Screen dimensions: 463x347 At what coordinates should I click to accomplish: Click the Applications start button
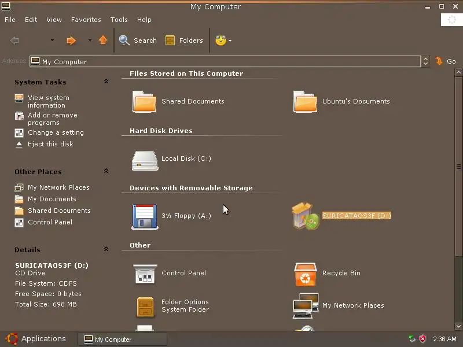pyautogui.click(x=35, y=339)
